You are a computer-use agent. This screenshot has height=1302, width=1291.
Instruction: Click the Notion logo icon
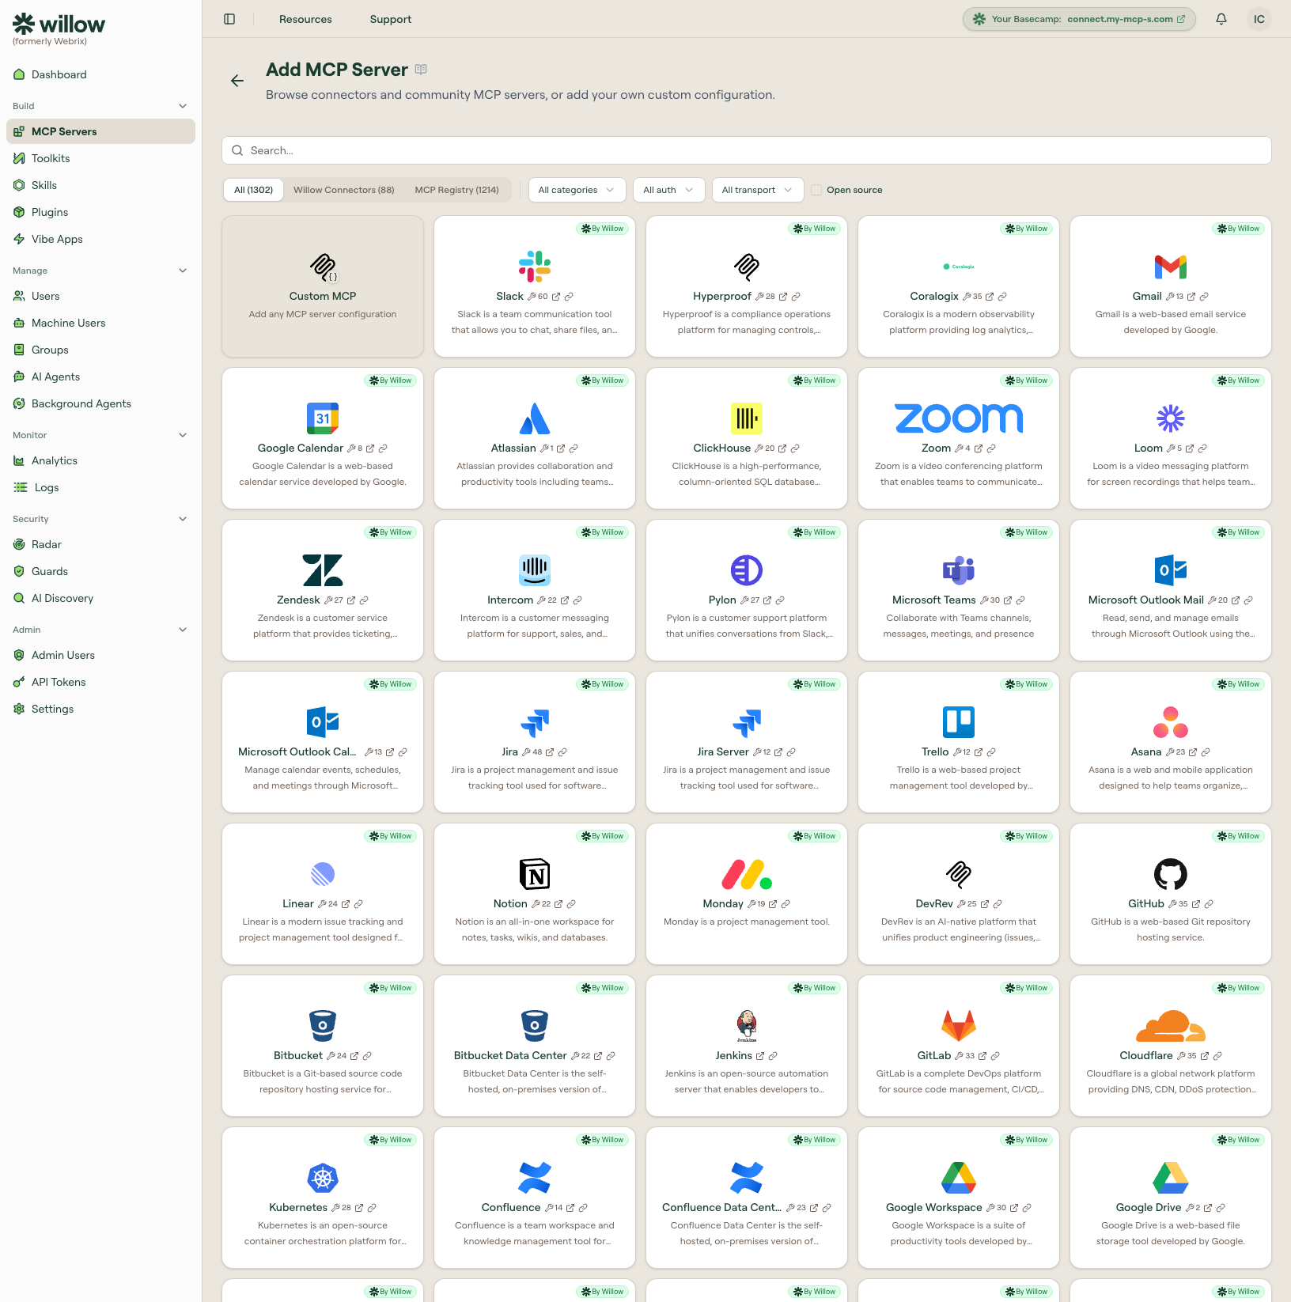pos(535,874)
